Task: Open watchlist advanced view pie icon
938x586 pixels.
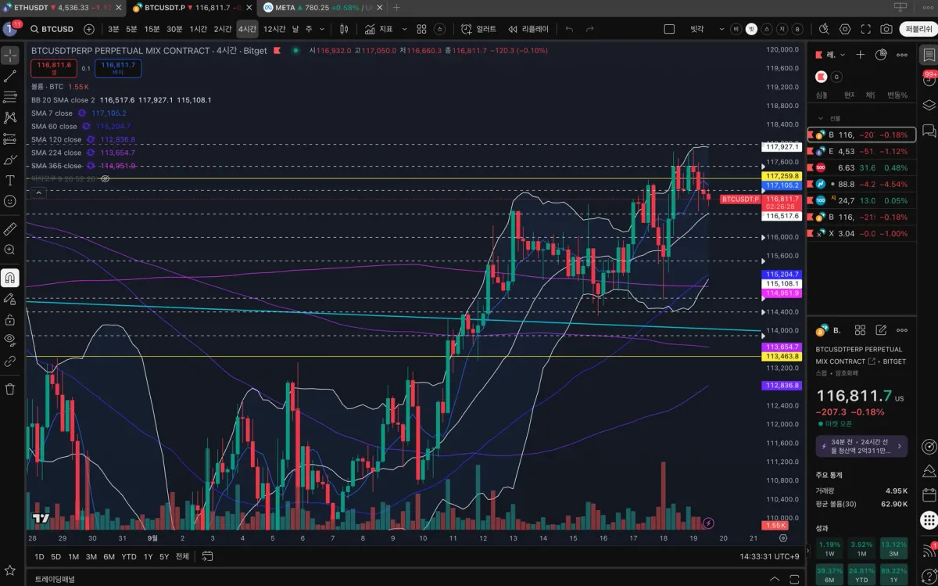Action: pos(881,56)
